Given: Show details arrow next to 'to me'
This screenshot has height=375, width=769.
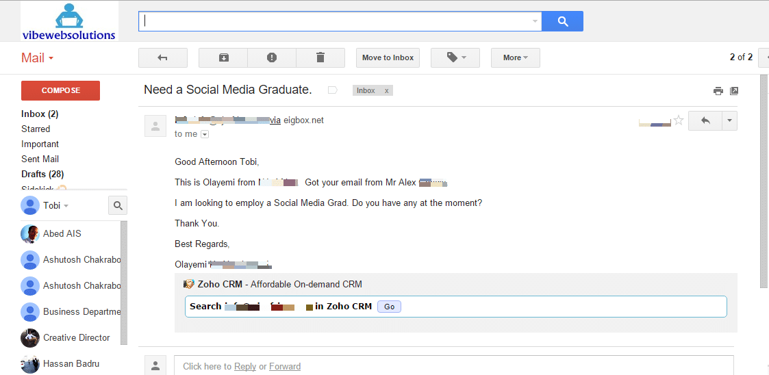Looking at the screenshot, I should [x=205, y=134].
